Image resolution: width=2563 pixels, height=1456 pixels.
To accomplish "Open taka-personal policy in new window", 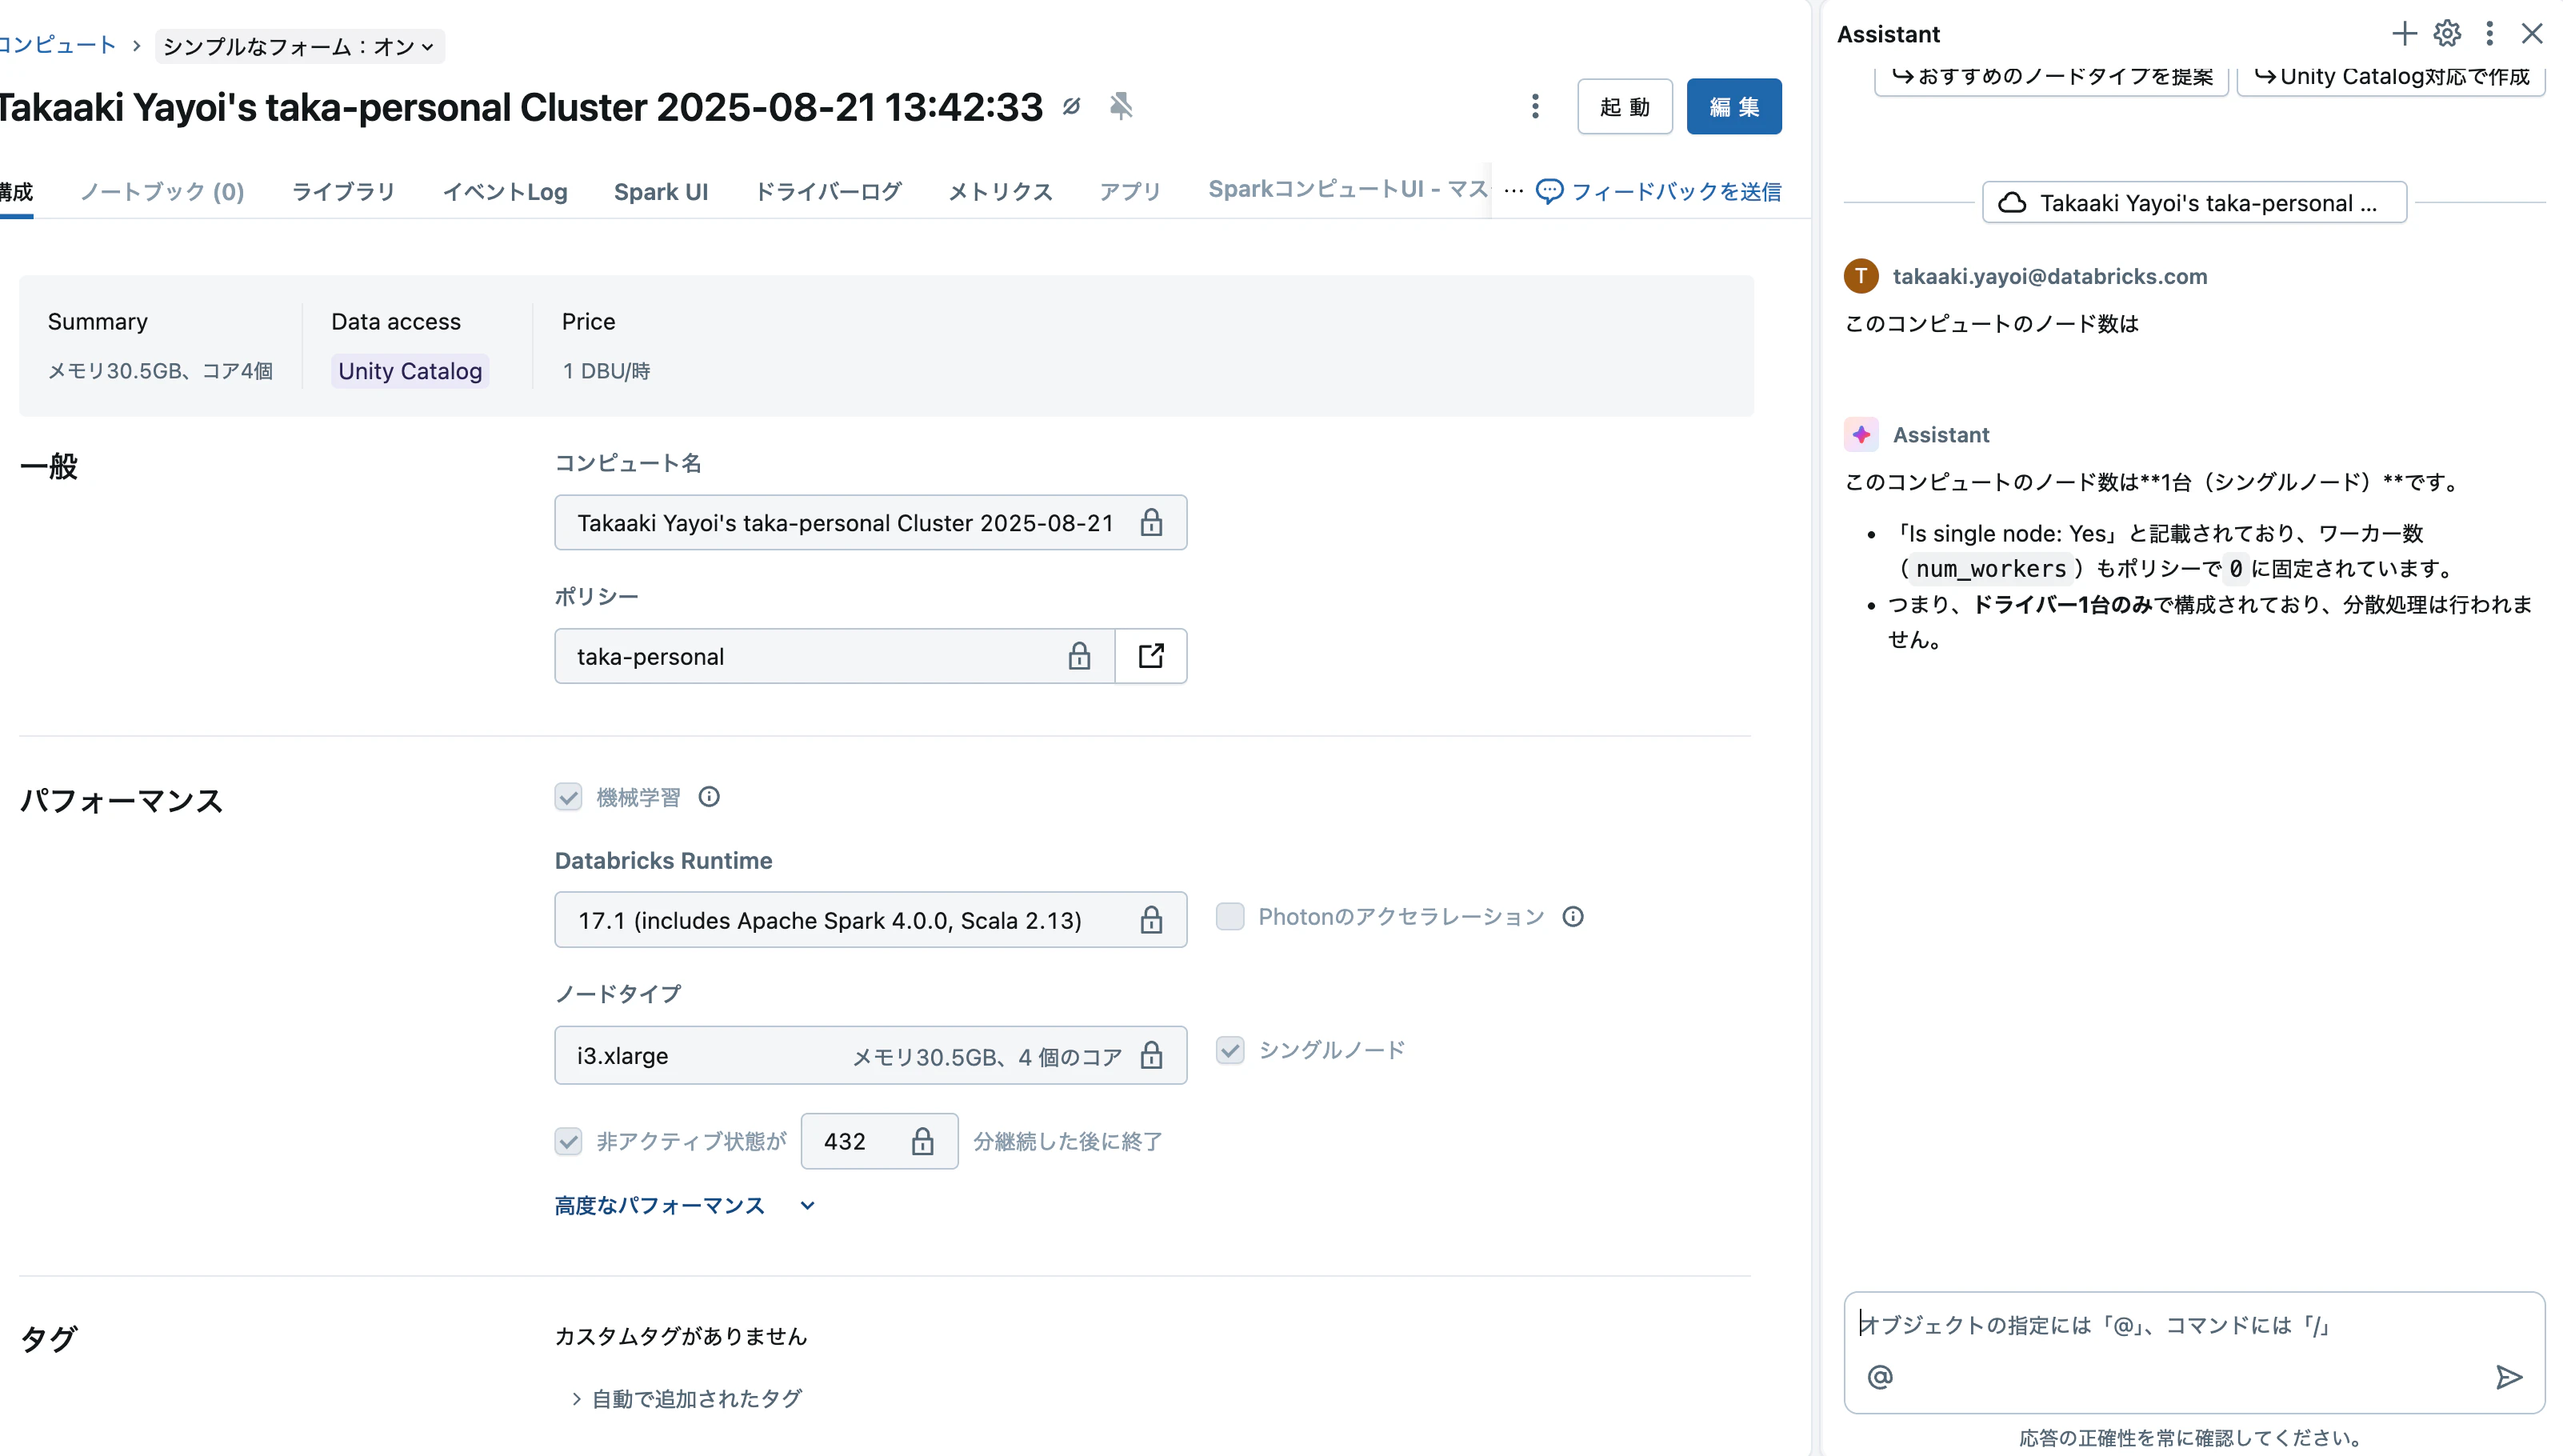I will pyautogui.click(x=1150, y=656).
